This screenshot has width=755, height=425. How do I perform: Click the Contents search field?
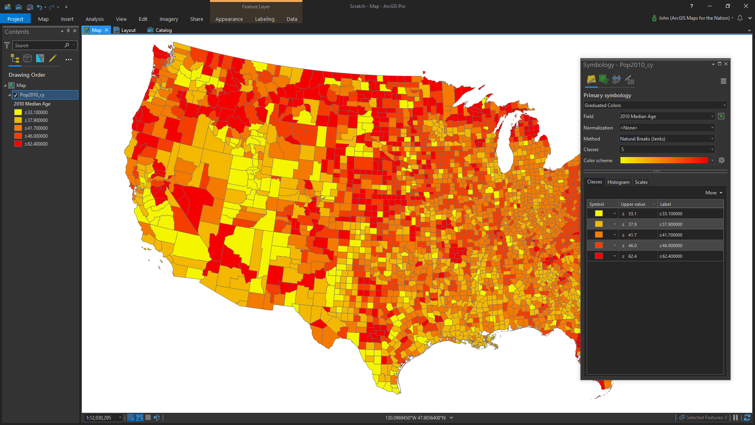(39, 45)
